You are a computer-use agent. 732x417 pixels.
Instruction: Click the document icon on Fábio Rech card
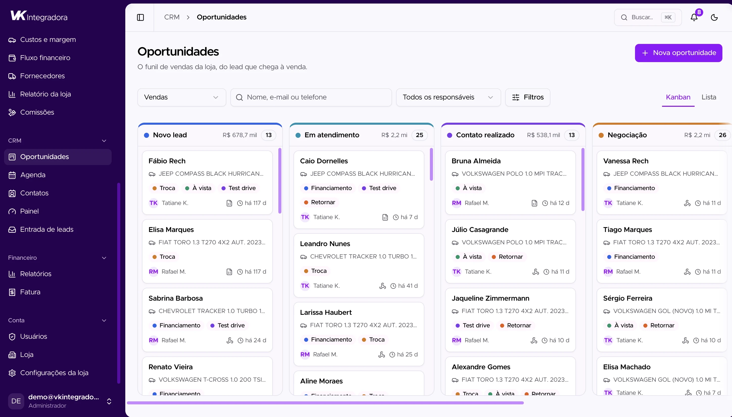coord(229,203)
